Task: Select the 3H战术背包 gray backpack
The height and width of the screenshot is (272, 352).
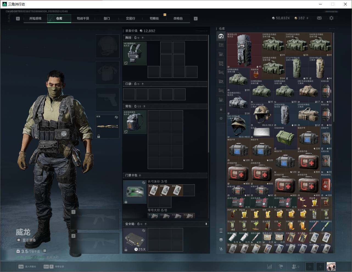Action: [x=286, y=115]
